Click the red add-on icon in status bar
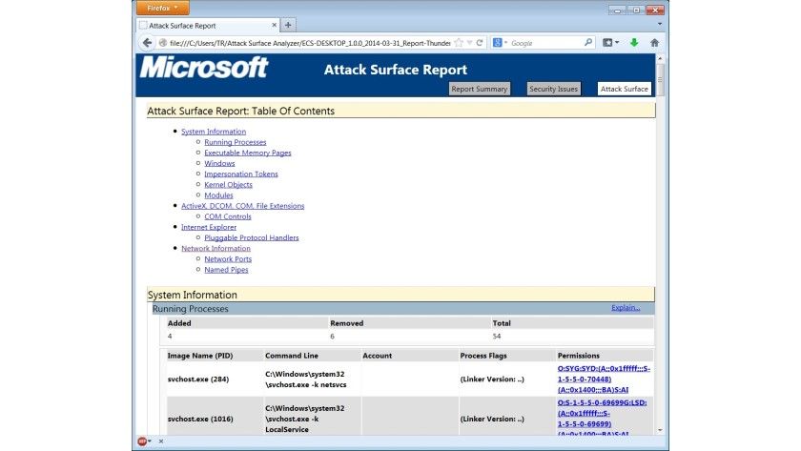Image resolution: width=801 pixels, height=451 pixels. pyautogui.click(x=144, y=441)
